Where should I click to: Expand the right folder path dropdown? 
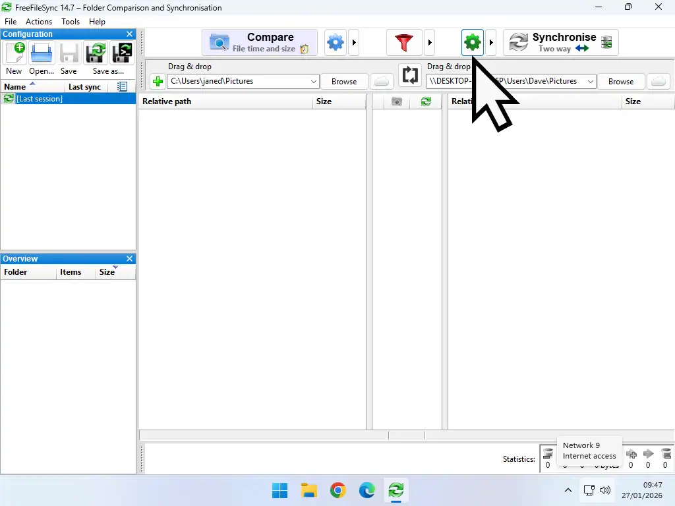[590, 82]
